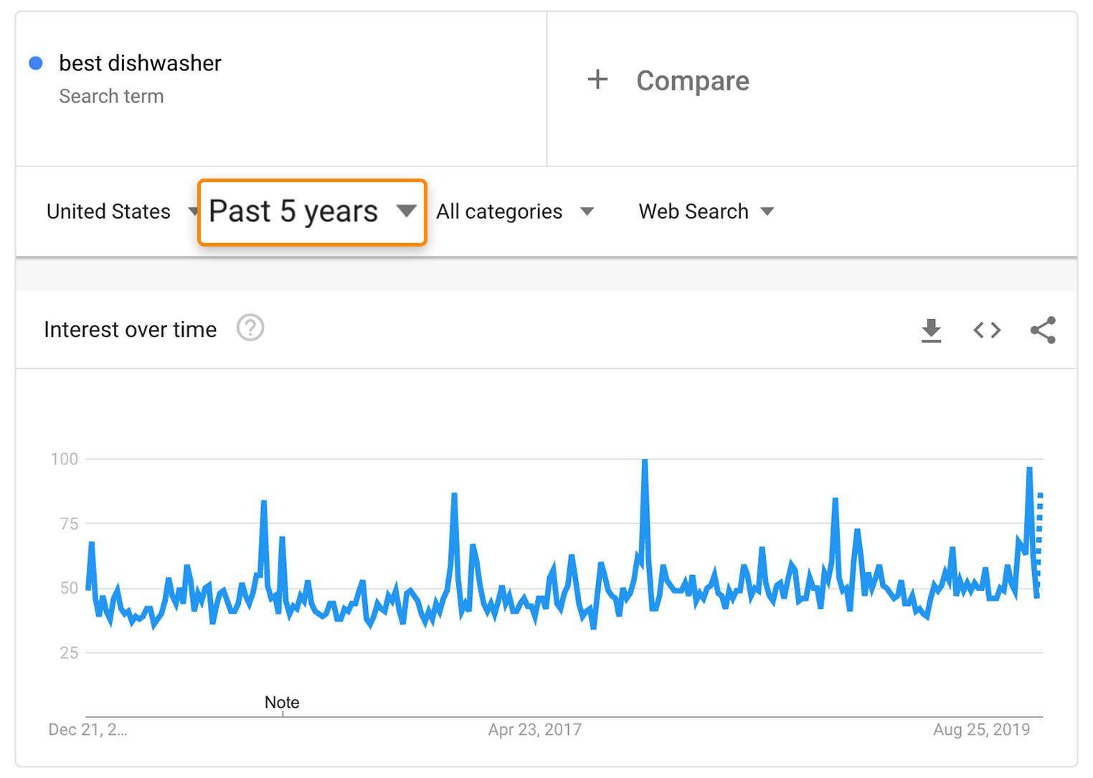Download the interest over time data
1093x778 pixels.
point(931,331)
